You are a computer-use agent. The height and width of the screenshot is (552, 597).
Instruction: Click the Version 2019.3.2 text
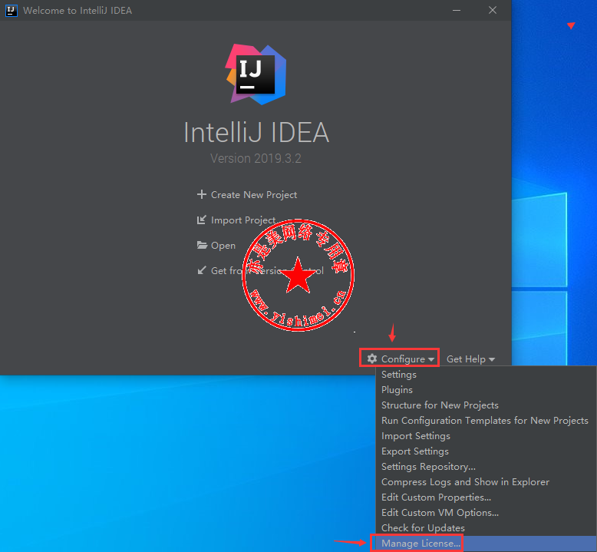[256, 158]
